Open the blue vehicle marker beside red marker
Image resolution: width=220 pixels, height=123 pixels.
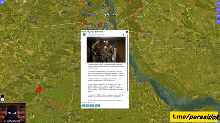click(x=97, y=26)
